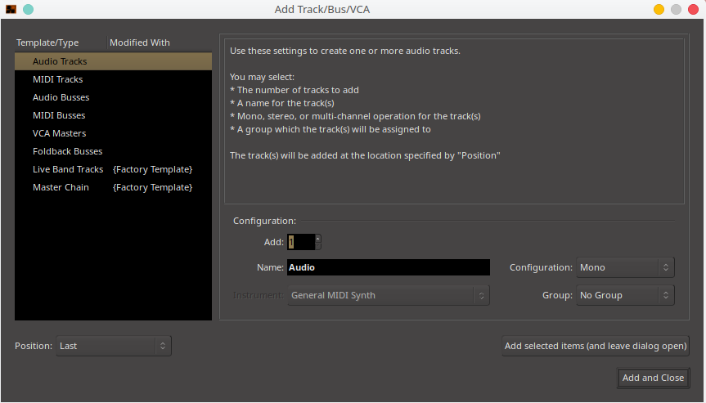This screenshot has width=706, height=403.
Task: Click the Add number input field
Action: [x=299, y=242]
